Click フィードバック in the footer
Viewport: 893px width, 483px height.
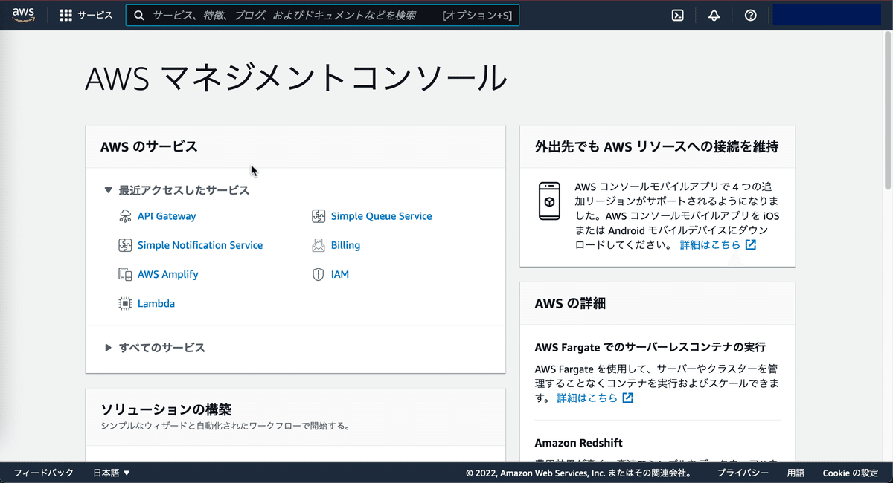point(44,473)
